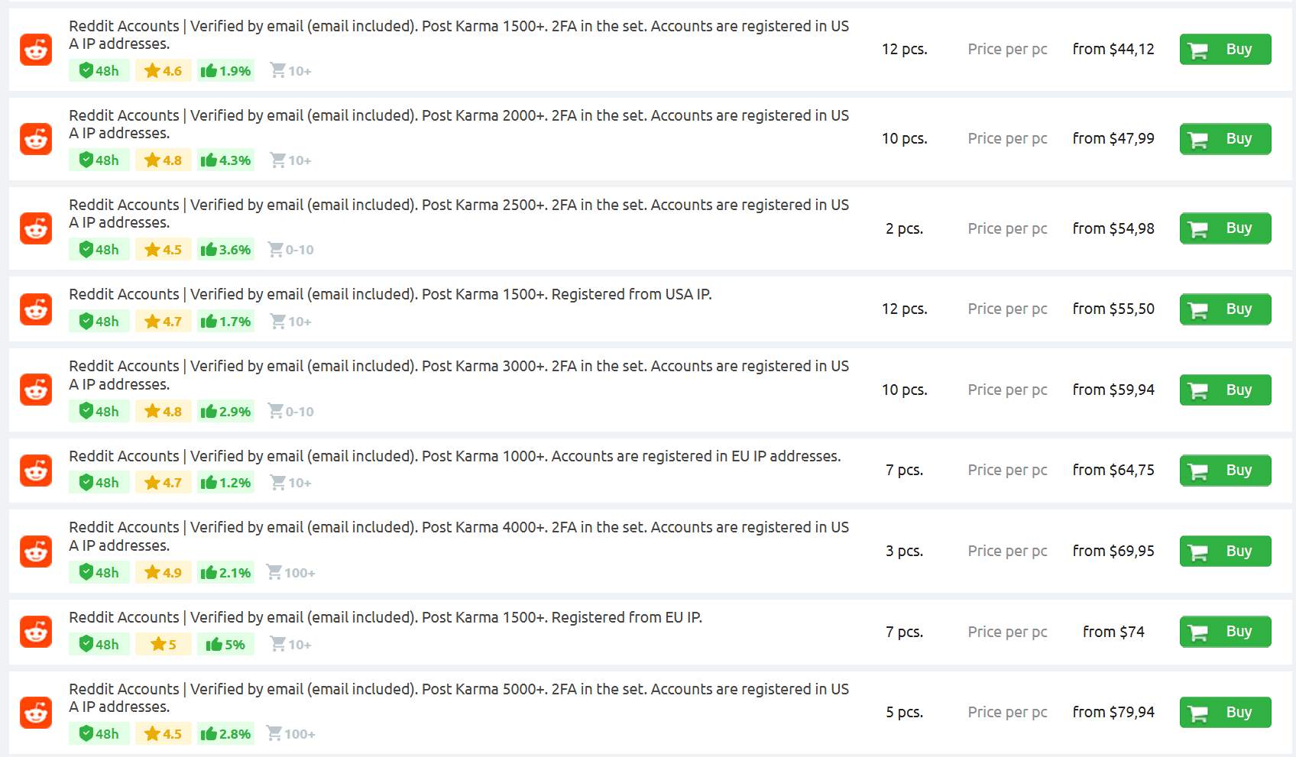1296x757 pixels.
Task: Click Reddit icon of Karma 1500+ 2FA listing
Action: coord(36,50)
